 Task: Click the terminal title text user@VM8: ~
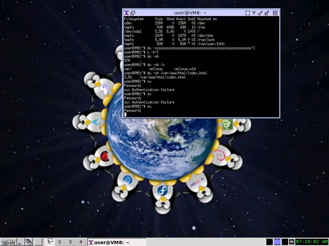coord(190,13)
